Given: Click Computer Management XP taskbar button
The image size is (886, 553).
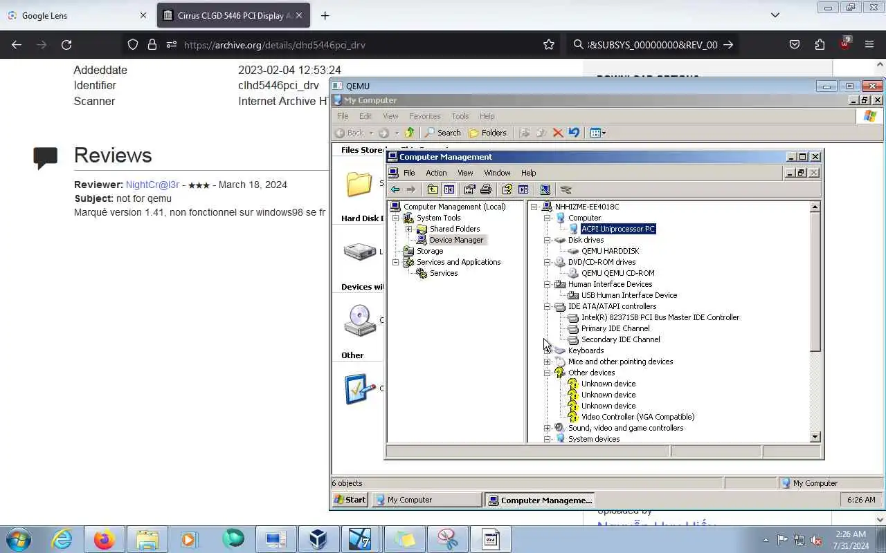Looking at the screenshot, I should (539, 500).
